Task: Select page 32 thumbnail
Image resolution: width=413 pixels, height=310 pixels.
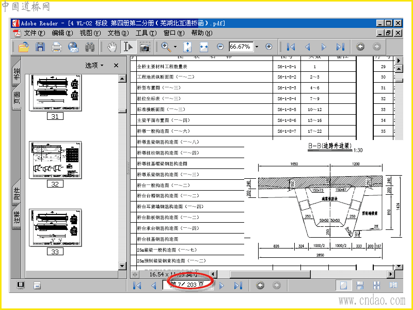Action: coord(55,160)
